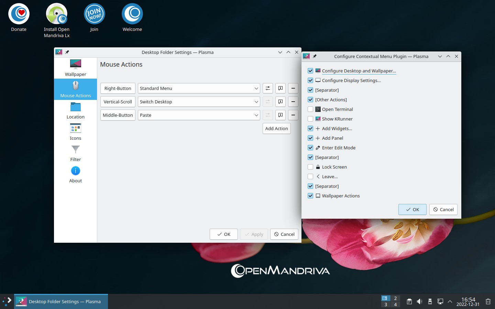
Task: Click Cancel in Desktop Folder Settings
Action: click(284, 234)
